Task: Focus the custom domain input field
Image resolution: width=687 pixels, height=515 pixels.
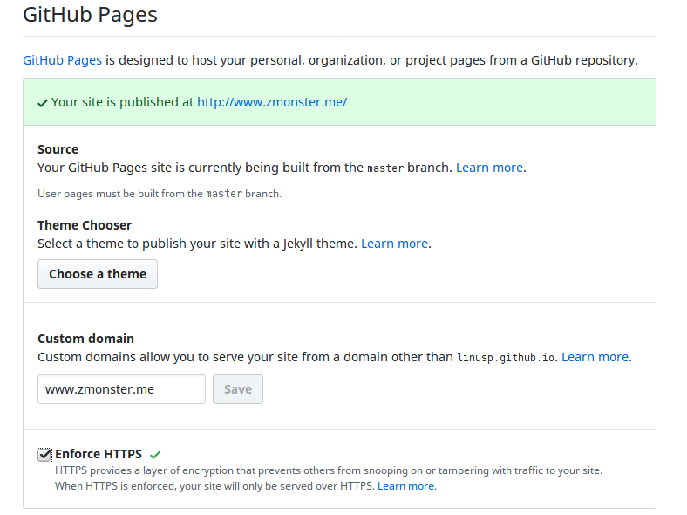Action: click(121, 389)
